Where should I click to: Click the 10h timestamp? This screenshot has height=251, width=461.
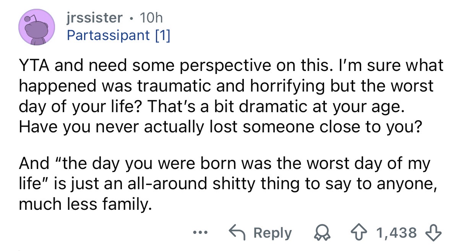pyautogui.click(x=151, y=18)
